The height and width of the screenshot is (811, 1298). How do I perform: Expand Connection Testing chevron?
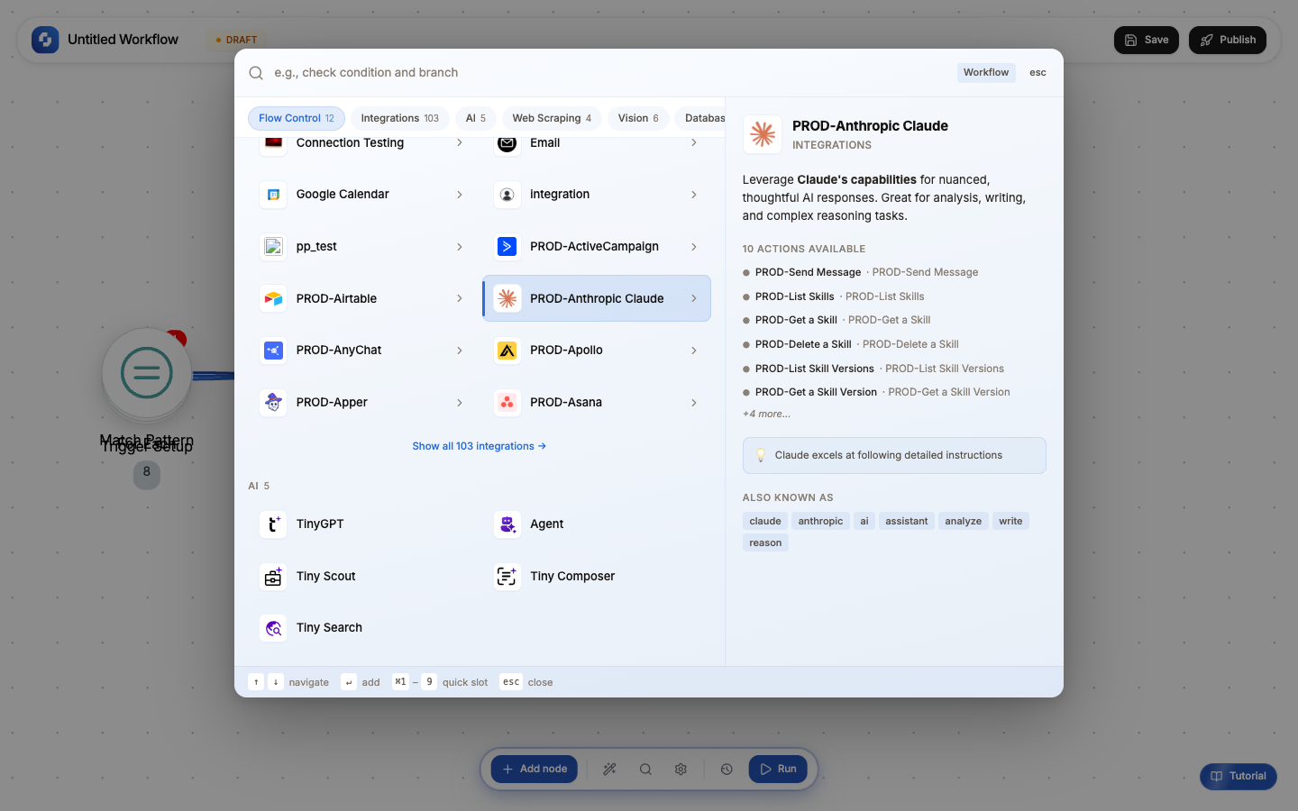tap(460, 143)
